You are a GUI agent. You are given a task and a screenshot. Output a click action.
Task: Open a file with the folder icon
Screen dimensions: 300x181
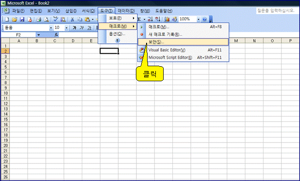coord(14,19)
